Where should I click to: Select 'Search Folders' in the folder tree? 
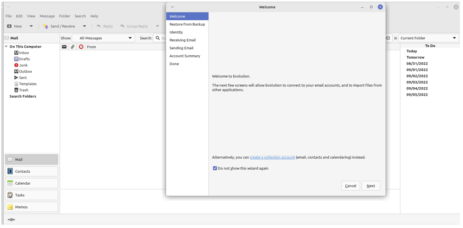point(23,96)
